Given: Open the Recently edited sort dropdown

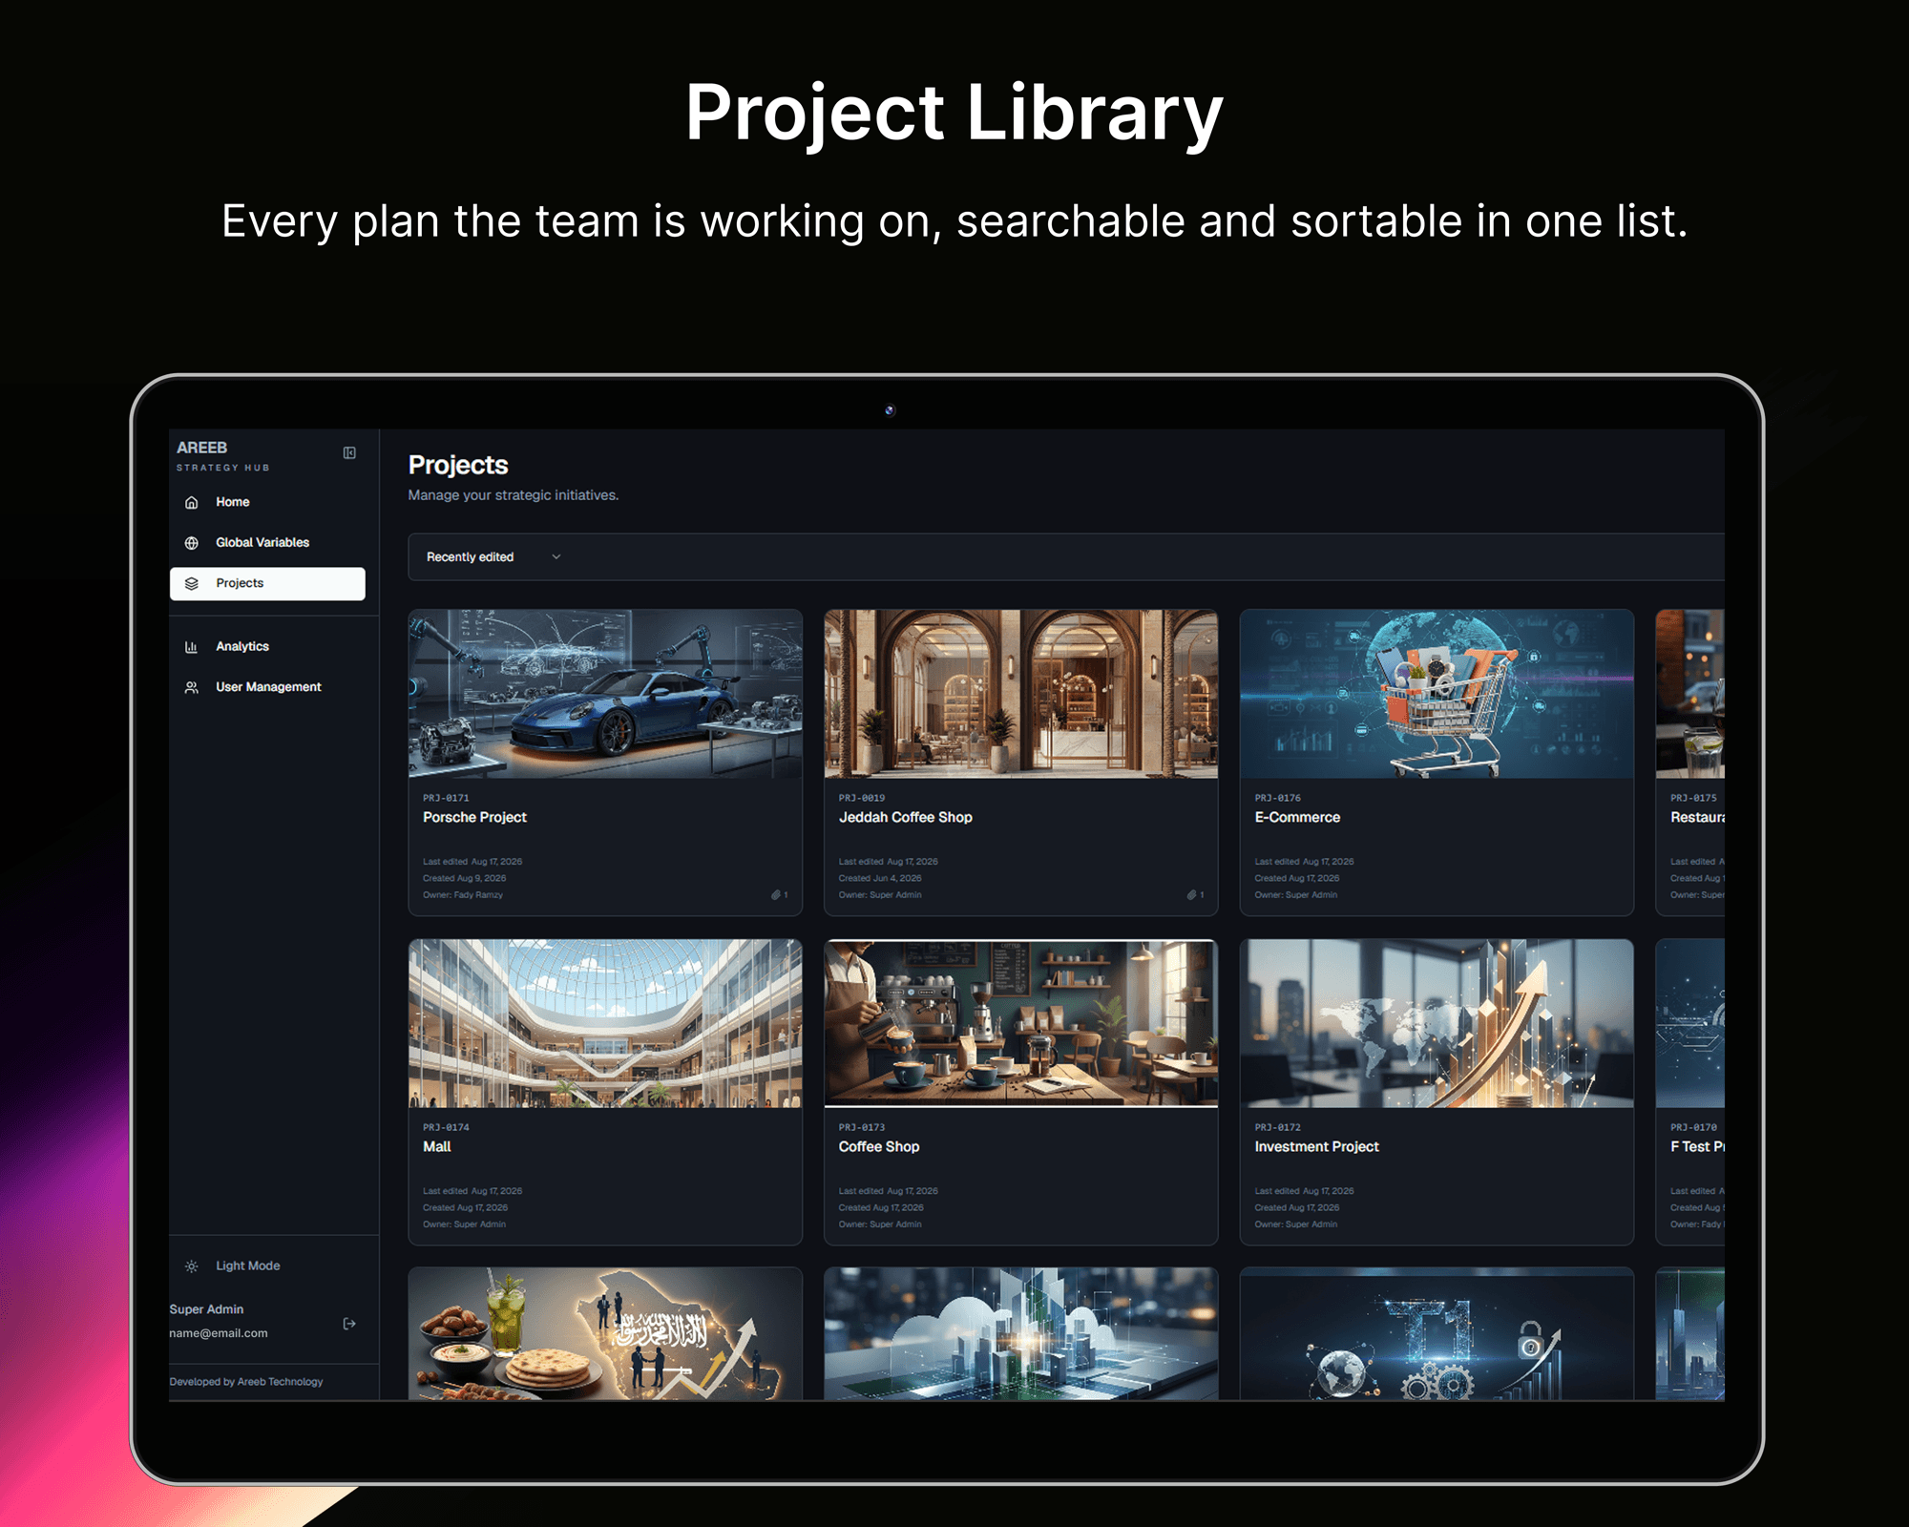Looking at the screenshot, I should coord(493,557).
